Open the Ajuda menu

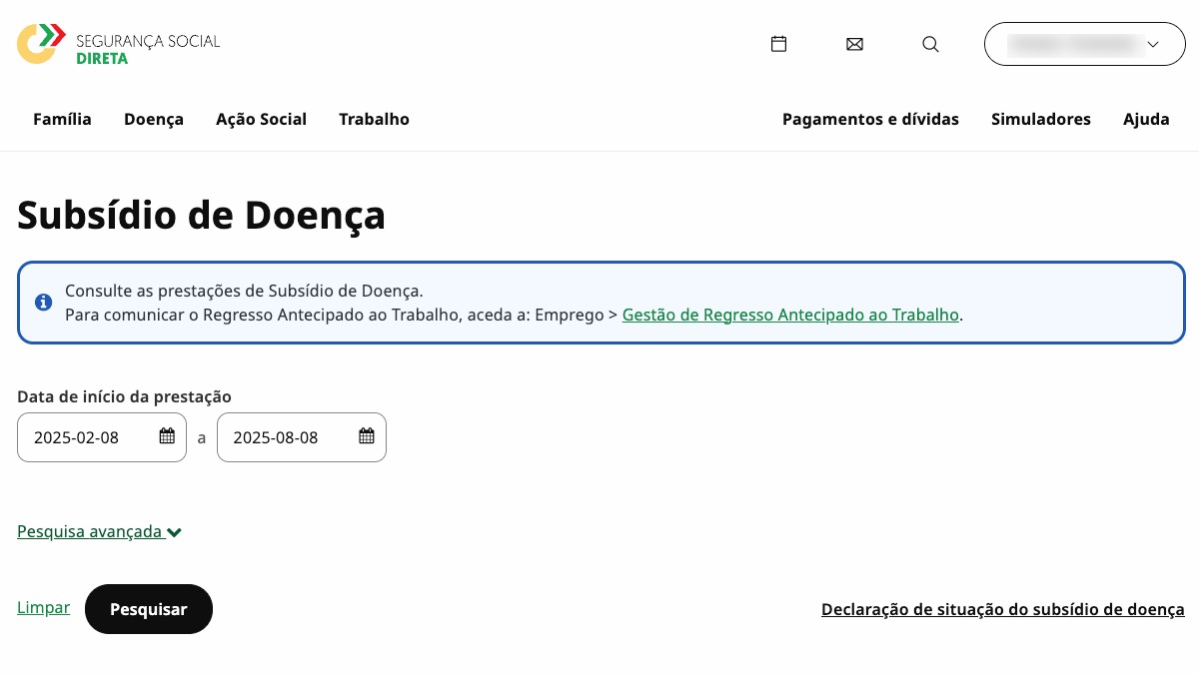1146,119
